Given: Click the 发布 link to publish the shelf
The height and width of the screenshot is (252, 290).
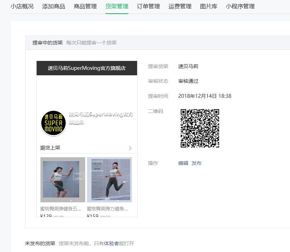Looking at the screenshot, I should [196, 163].
